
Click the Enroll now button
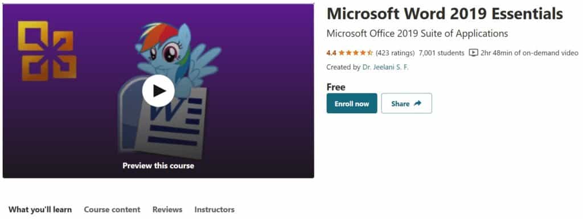click(352, 103)
